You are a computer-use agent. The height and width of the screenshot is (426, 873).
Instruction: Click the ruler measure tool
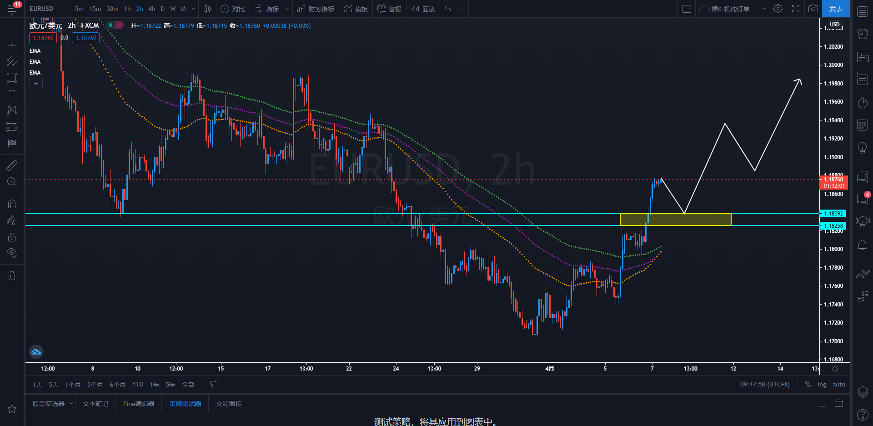pos(12,165)
